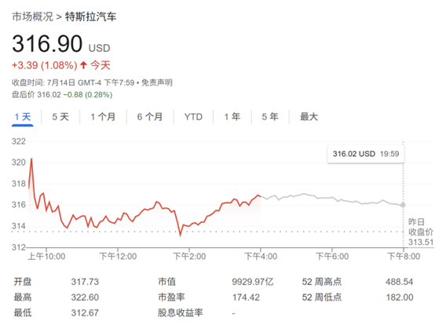
Task: Click the P/E ratio value 174.42
Action: (x=246, y=298)
